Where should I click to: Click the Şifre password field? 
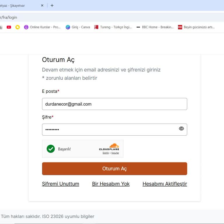tap(115, 129)
